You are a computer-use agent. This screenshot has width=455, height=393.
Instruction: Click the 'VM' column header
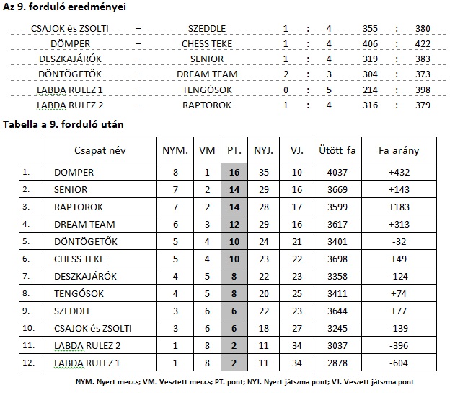208,151
